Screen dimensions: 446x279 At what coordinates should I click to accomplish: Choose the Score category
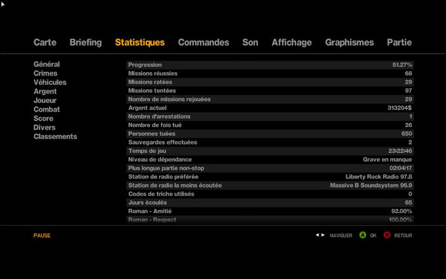[x=43, y=119]
